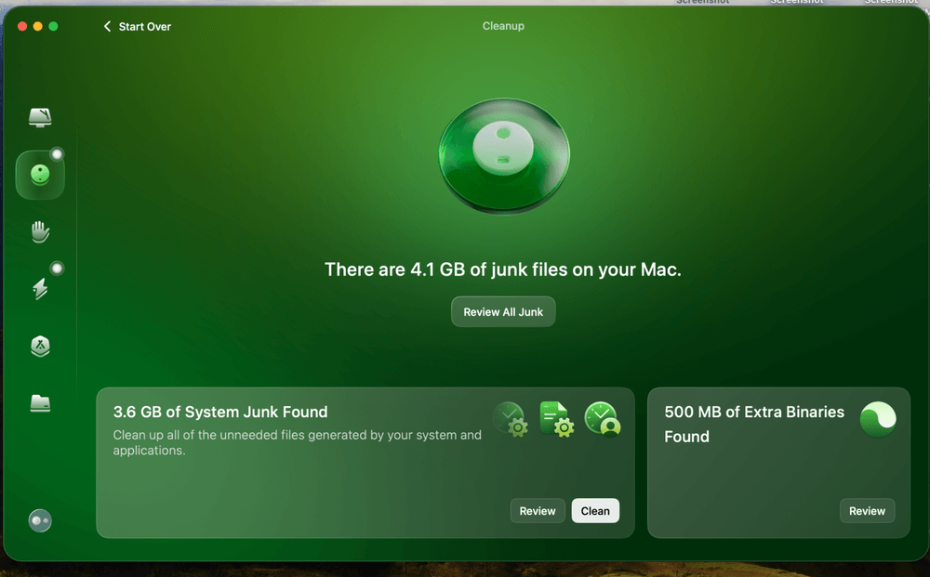Open the Protection hand sidebar icon
The height and width of the screenshot is (577, 930).
coord(40,231)
